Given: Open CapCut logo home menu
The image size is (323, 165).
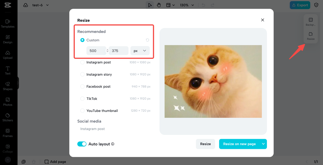Looking at the screenshot, I should pos(8,5).
